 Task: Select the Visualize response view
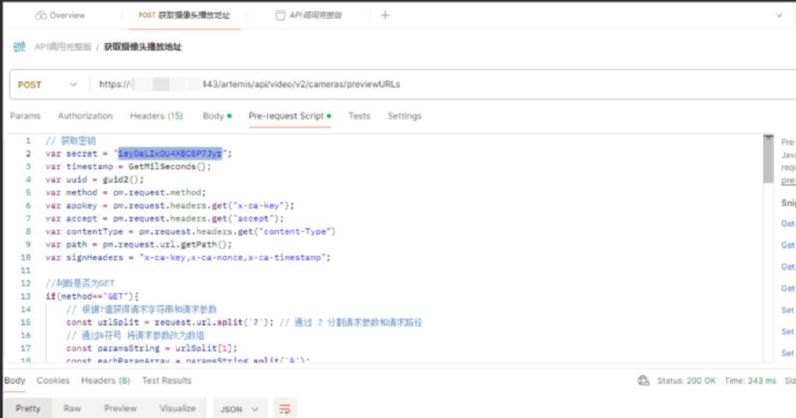pyautogui.click(x=177, y=408)
